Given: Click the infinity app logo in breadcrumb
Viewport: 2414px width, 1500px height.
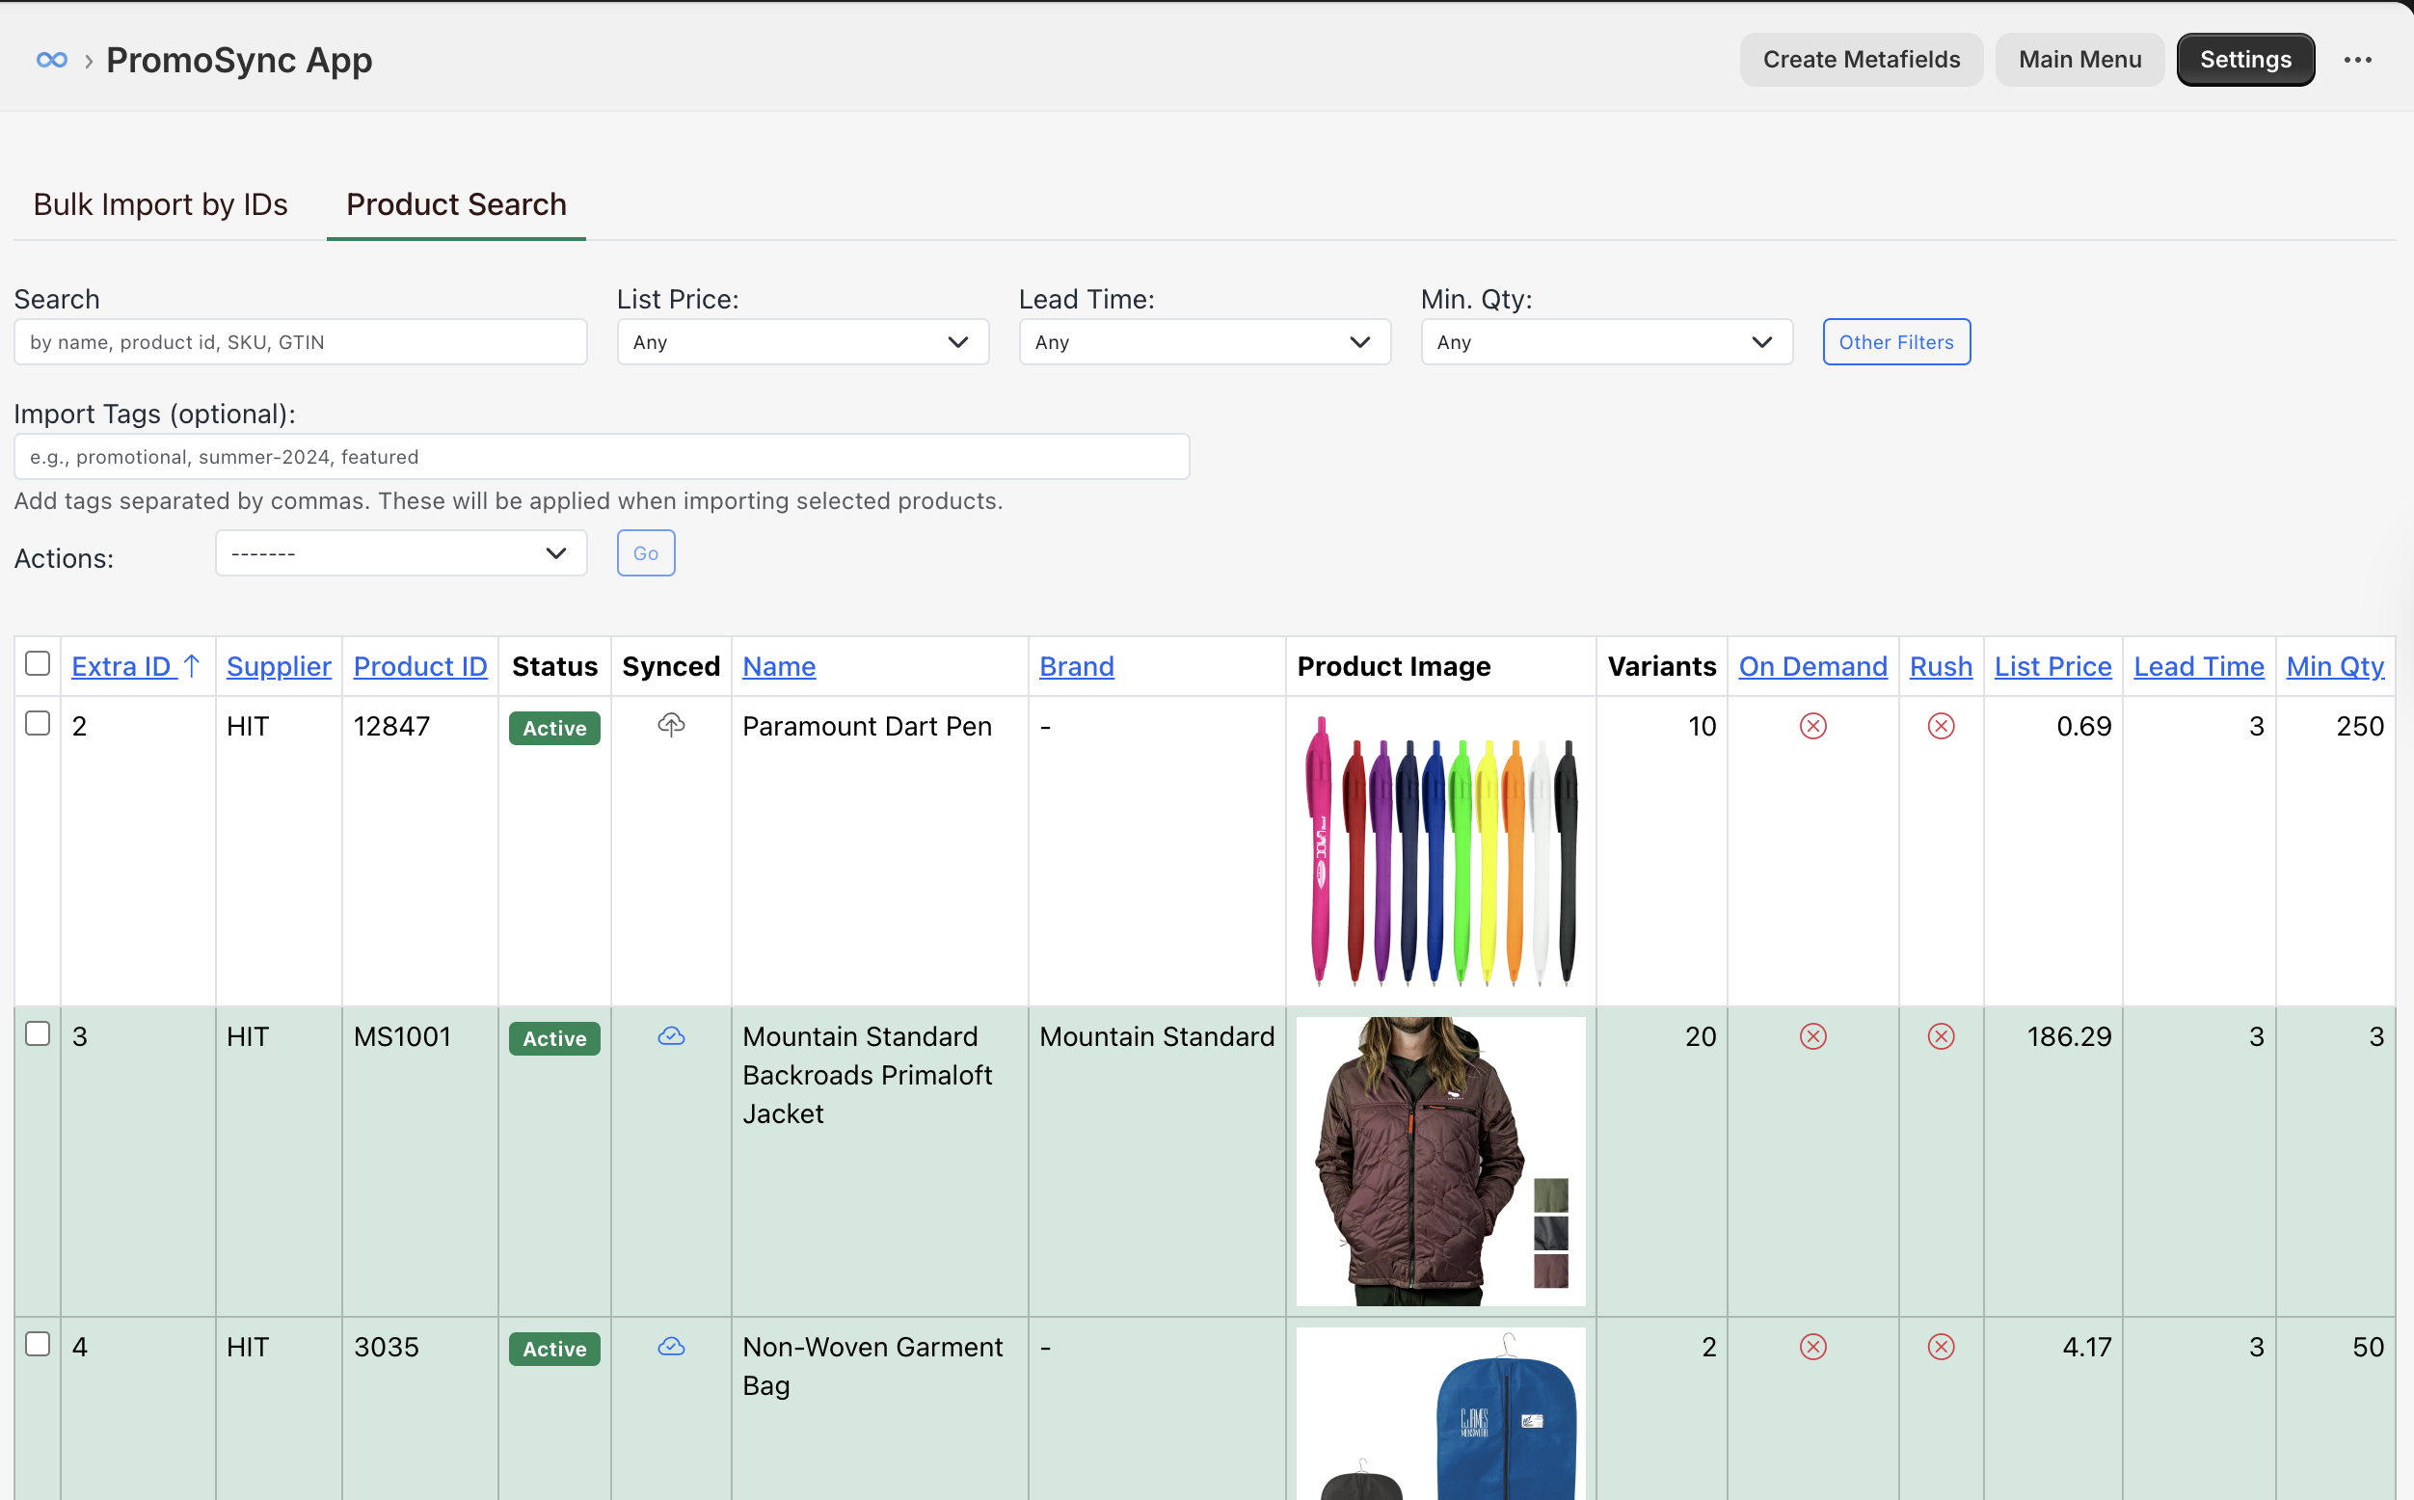Looking at the screenshot, I should (x=52, y=60).
